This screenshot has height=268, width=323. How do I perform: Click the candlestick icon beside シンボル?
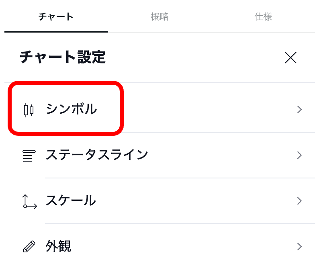point(29,110)
